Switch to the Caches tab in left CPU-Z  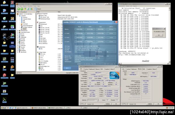(86, 69)
